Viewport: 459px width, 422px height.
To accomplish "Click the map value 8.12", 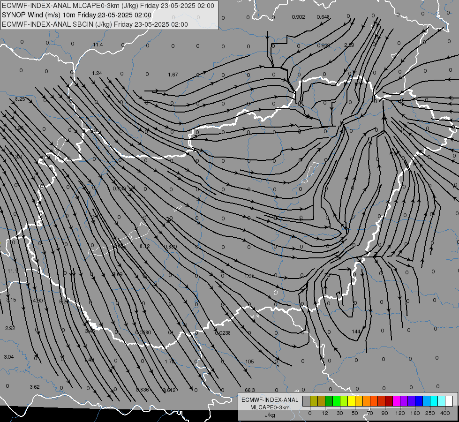I will (x=144, y=246).
